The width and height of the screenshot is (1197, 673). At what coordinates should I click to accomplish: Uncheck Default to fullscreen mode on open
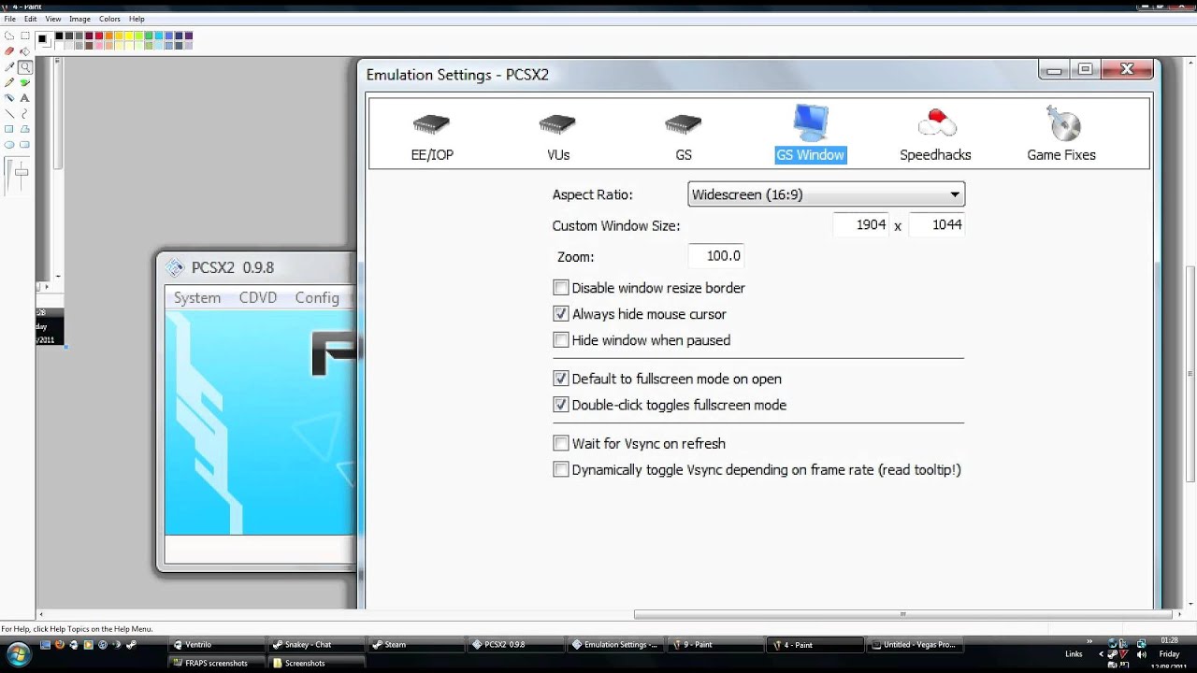[x=561, y=379]
